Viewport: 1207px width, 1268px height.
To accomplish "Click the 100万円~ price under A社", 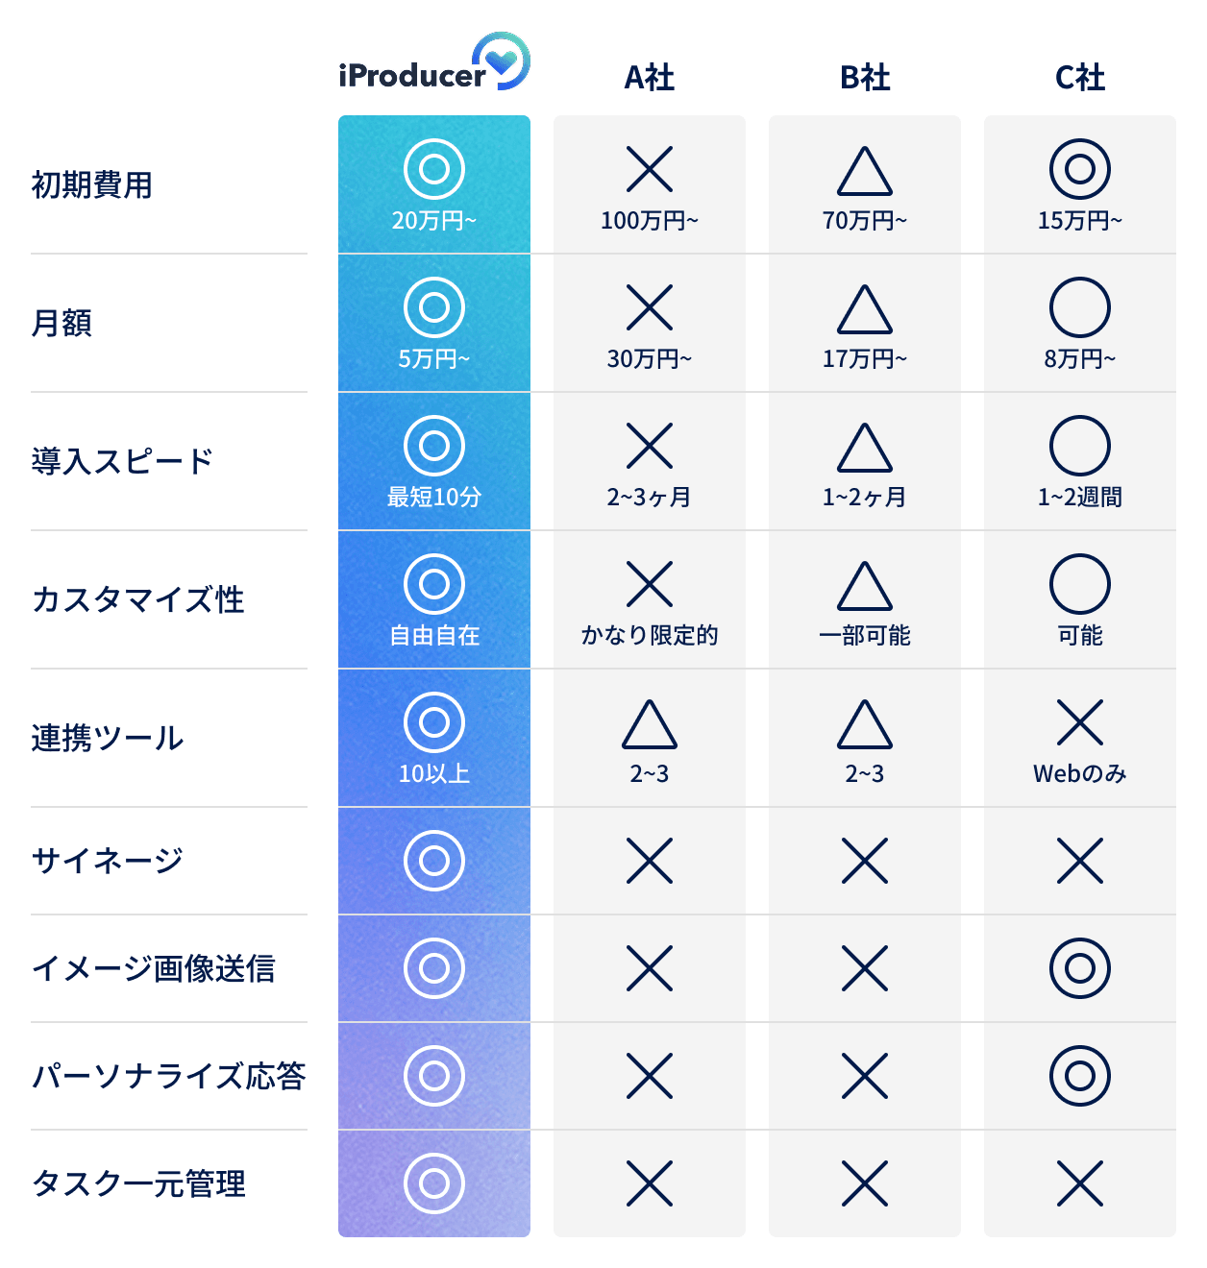I will coord(650,220).
